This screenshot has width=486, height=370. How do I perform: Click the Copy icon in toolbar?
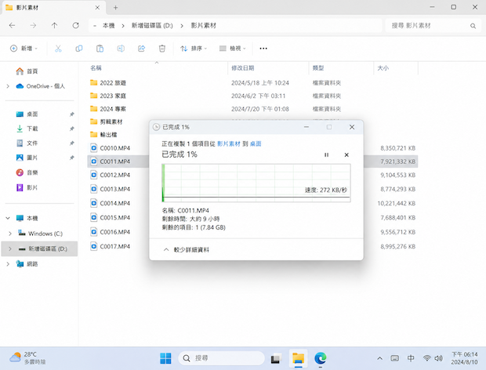point(79,49)
